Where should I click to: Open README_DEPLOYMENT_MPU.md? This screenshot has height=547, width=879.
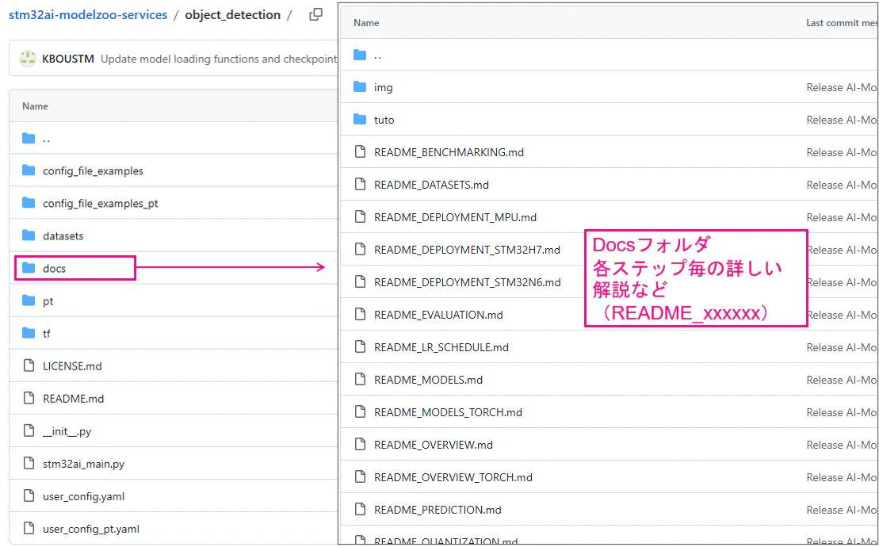pos(455,217)
